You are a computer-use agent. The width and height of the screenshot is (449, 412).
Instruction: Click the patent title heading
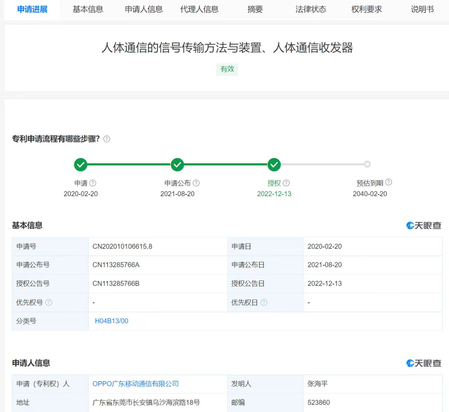click(x=227, y=48)
